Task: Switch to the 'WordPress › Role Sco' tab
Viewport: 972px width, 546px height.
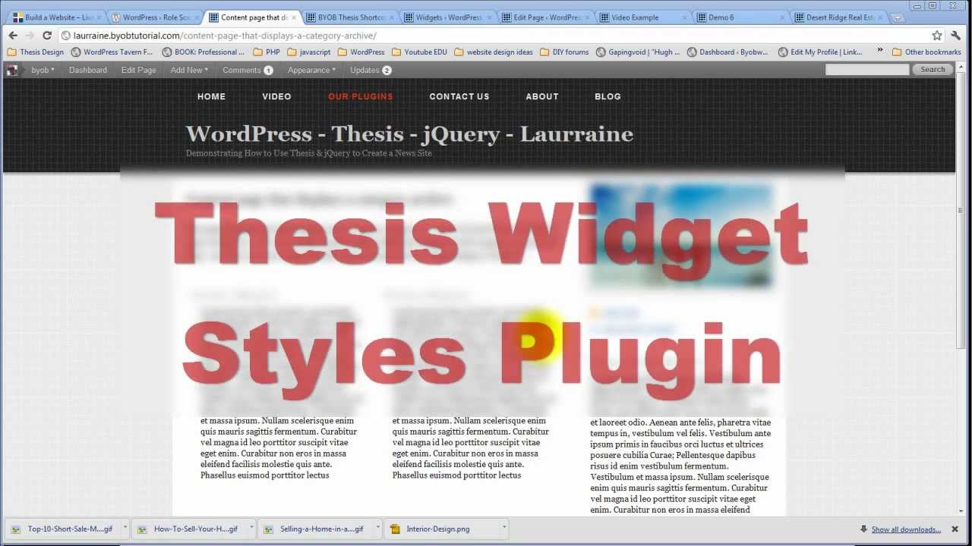Action: click(153, 17)
